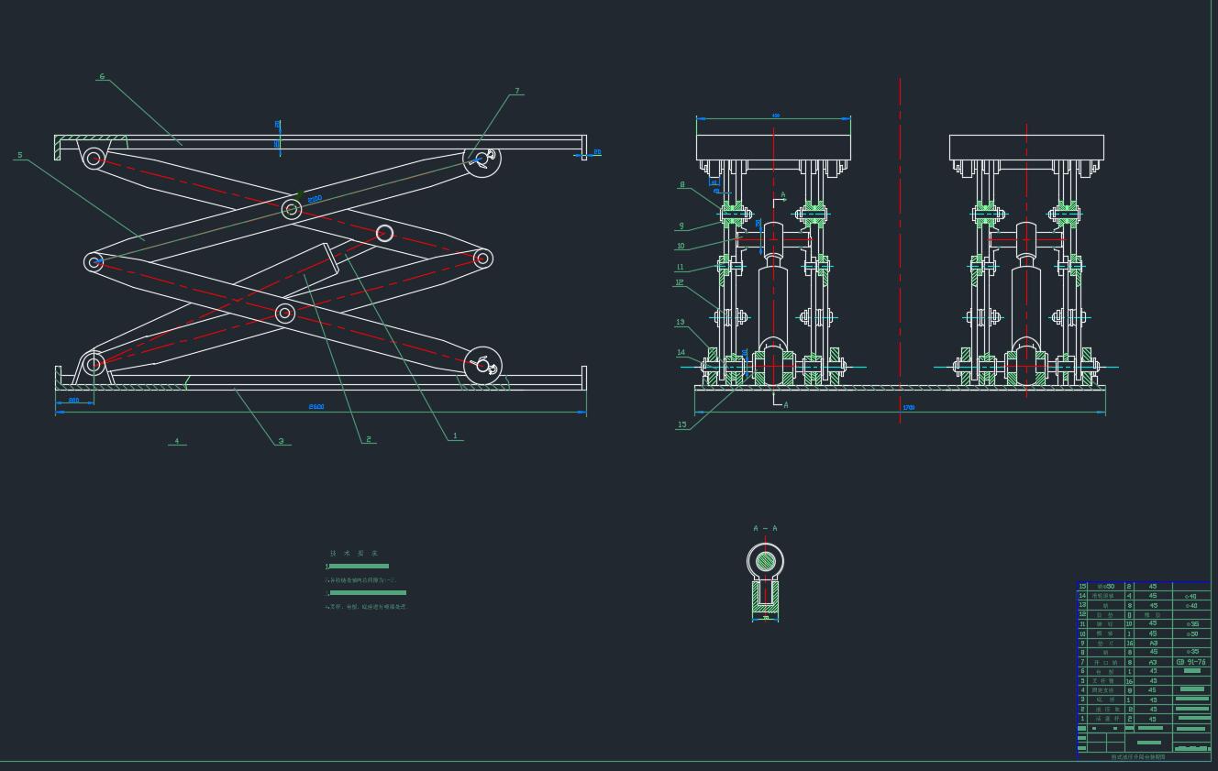
Task: Click the drawing title at title block bottom
Action: click(x=1138, y=756)
